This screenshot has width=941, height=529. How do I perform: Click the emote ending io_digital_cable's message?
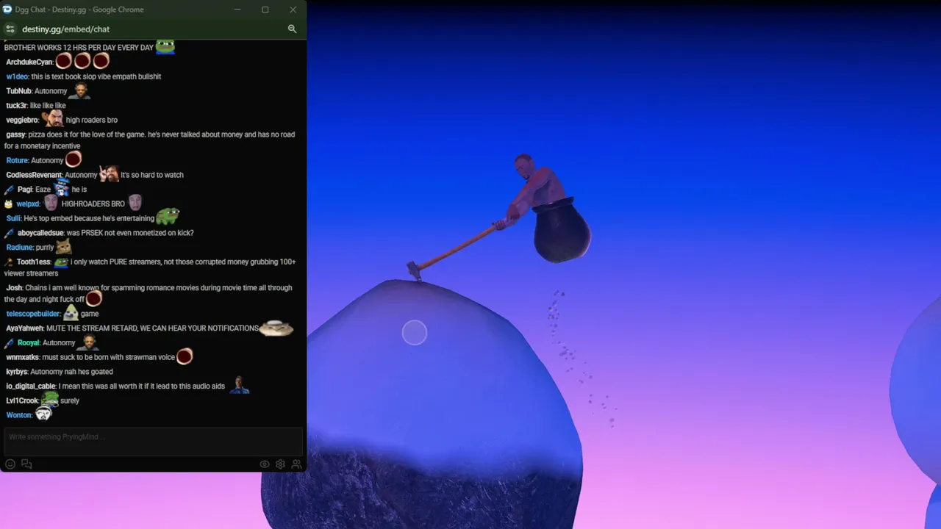coord(238,385)
